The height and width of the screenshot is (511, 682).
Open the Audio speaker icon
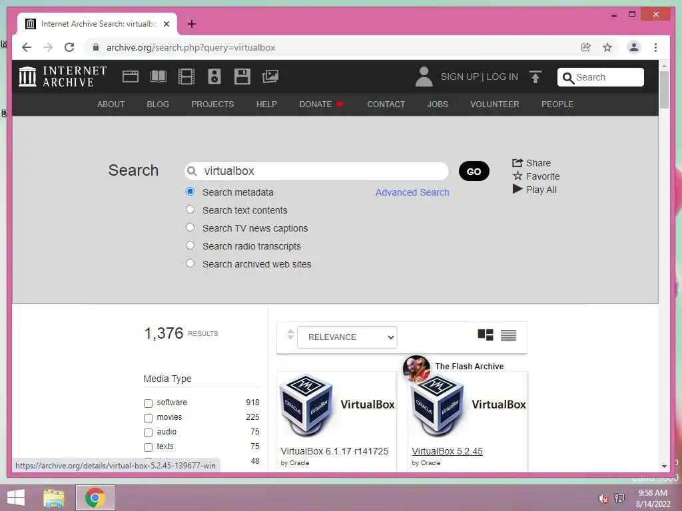tap(214, 77)
